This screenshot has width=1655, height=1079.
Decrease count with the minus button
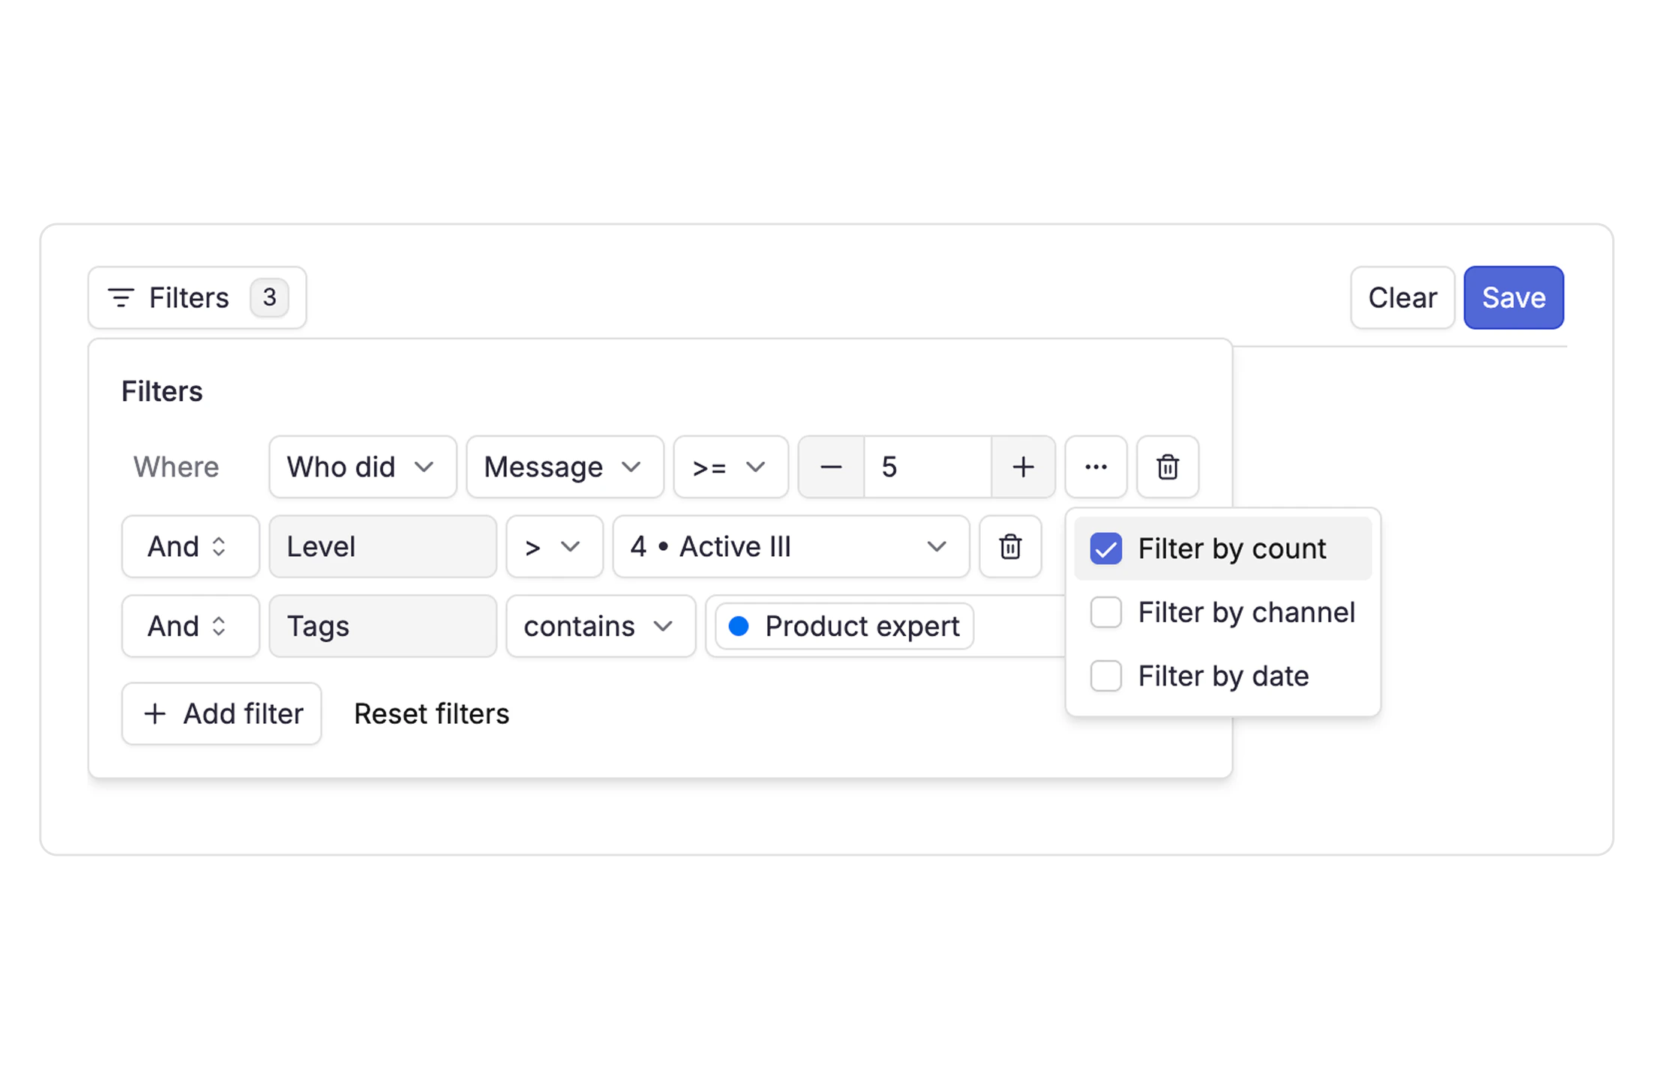[x=831, y=467]
